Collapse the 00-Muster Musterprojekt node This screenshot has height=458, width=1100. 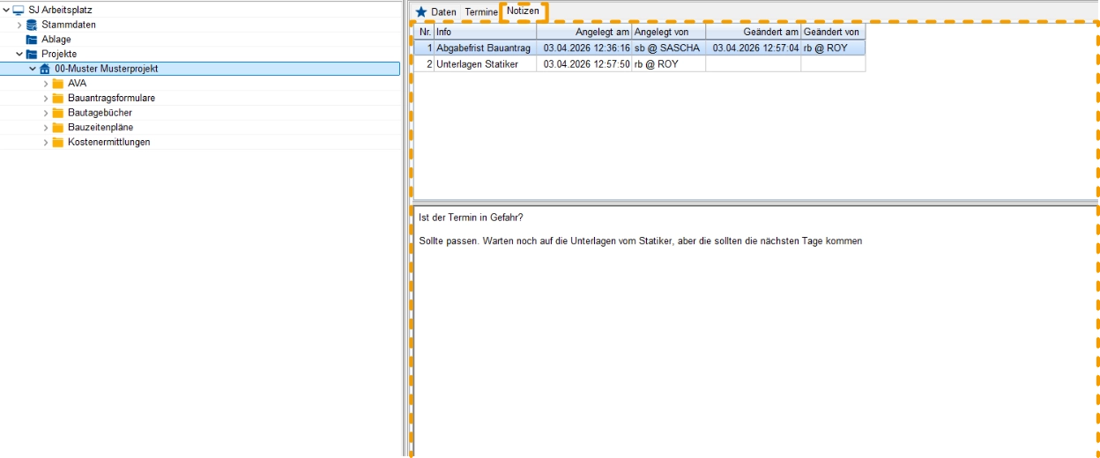click(x=33, y=69)
